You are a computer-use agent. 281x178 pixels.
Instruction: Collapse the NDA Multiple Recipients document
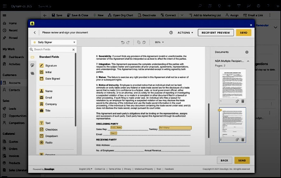[x=248, y=61]
